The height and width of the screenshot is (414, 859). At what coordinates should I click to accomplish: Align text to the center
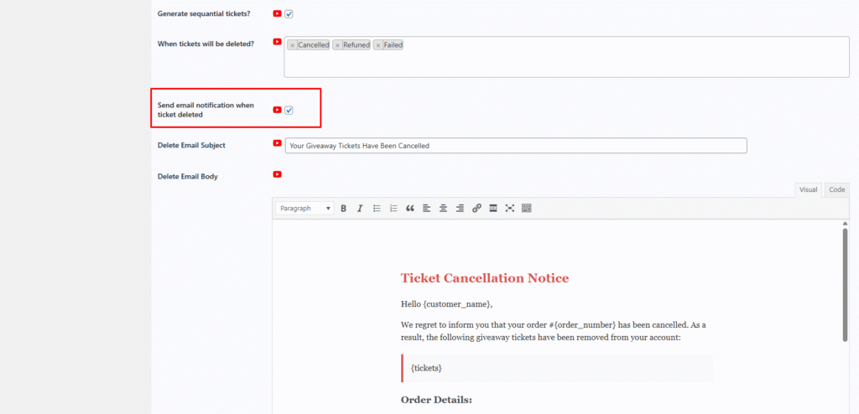(443, 208)
